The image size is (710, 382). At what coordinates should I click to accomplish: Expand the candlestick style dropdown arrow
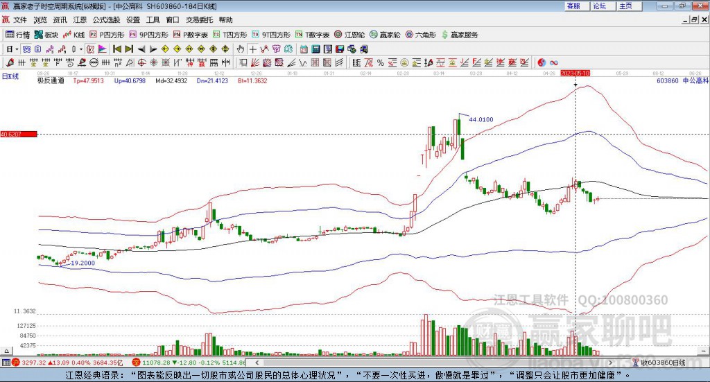(x=81, y=49)
